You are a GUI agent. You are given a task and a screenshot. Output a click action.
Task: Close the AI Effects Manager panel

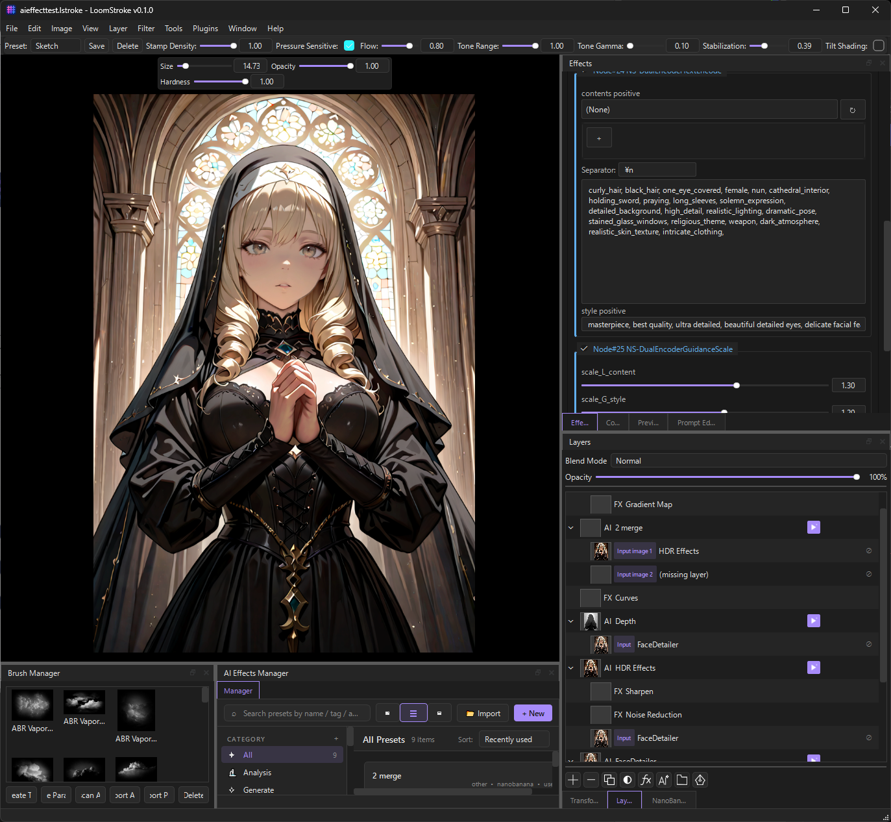(552, 673)
